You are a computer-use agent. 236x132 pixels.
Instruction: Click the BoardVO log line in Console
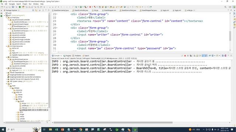coord(141,68)
